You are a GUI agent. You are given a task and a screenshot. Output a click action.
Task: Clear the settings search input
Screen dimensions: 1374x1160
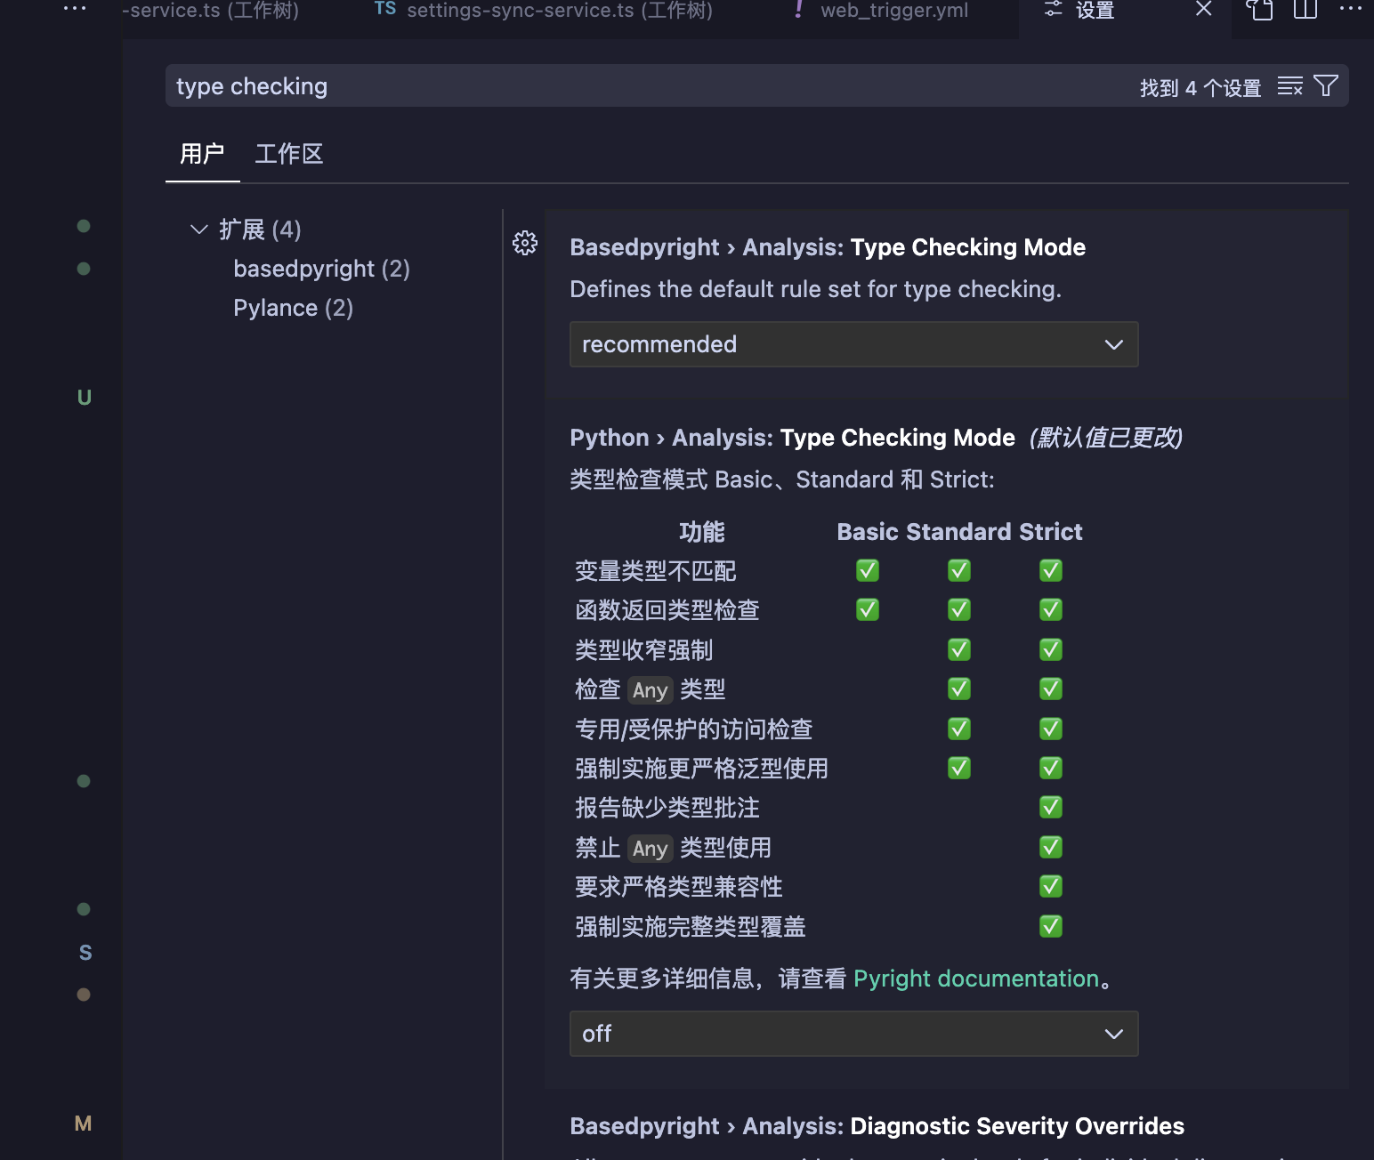coord(1289,86)
